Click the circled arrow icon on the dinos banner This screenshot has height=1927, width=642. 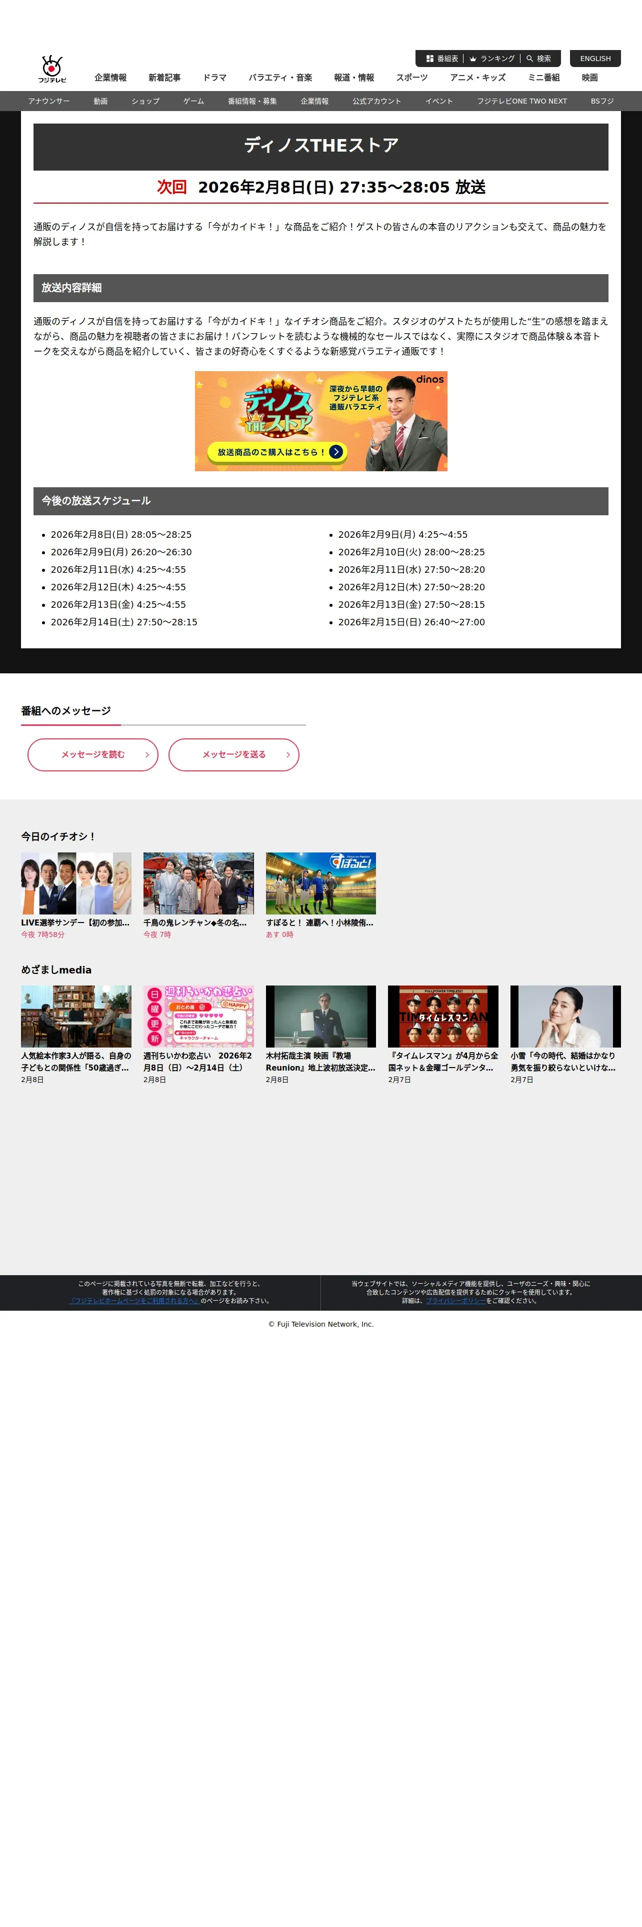point(336,452)
